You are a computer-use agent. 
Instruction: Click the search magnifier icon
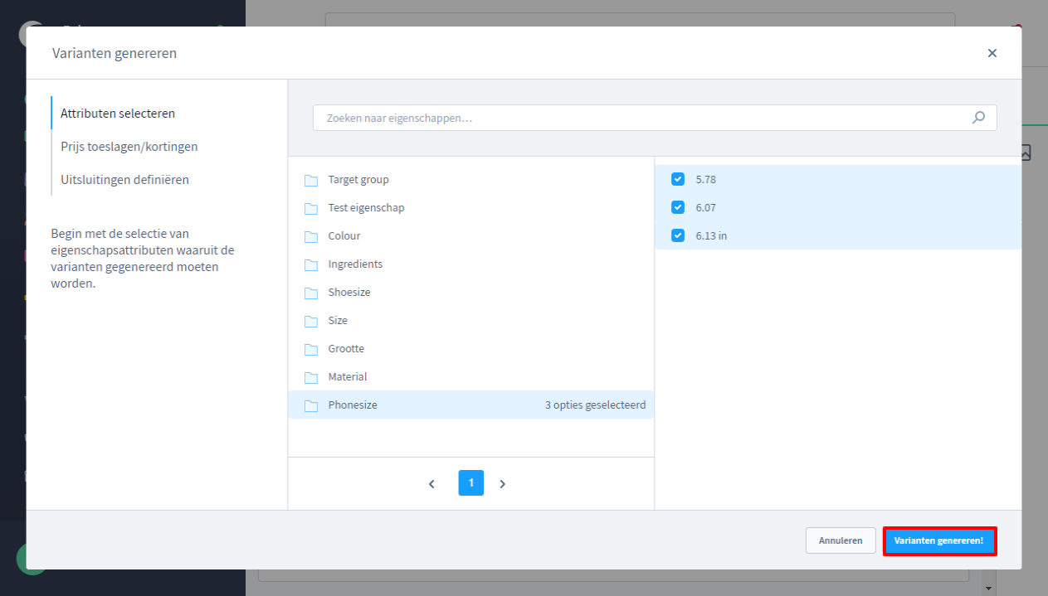(x=978, y=118)
